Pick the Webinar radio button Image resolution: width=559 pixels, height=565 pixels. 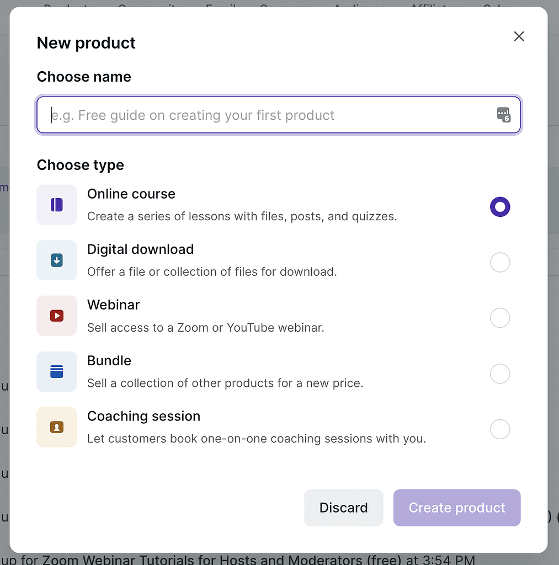[499, 318]
